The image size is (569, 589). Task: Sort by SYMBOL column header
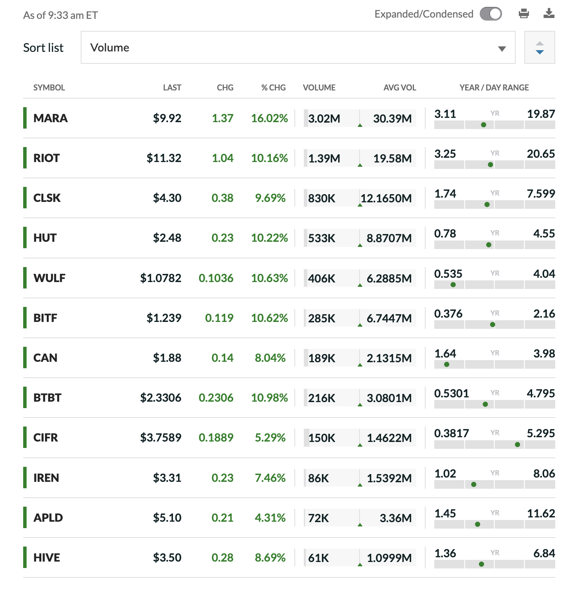click(49, 87)
